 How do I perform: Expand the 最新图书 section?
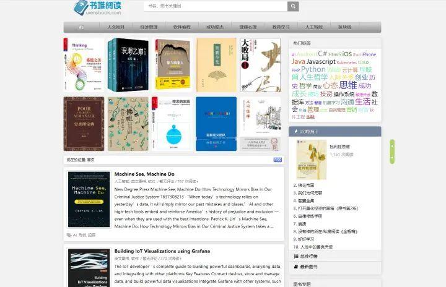334,267
